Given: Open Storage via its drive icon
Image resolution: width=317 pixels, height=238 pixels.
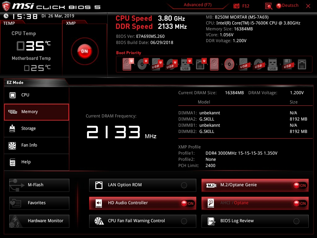Looking at the screenshot, I should coord(12,128).
